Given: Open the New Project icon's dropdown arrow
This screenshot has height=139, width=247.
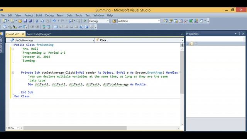Looking at the screenshot, I should [x=8, y=21].
